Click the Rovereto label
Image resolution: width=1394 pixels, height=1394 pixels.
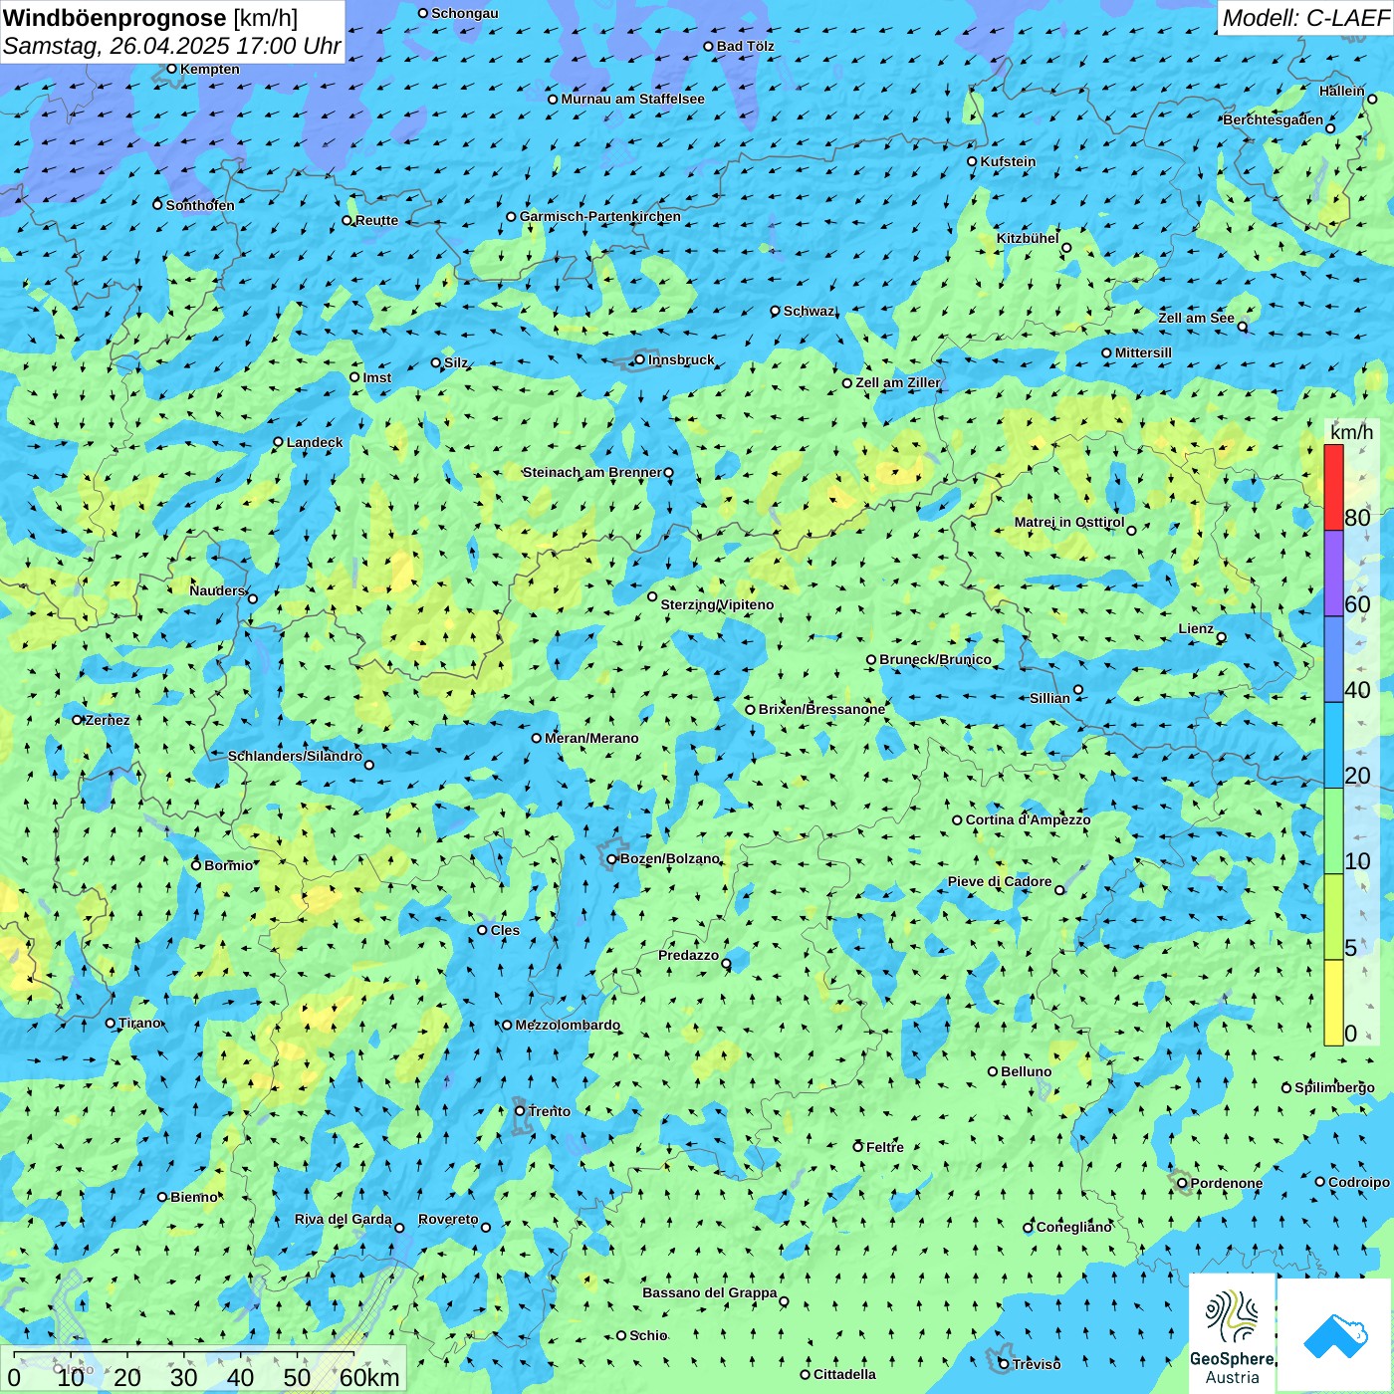[x=448, y=1219]
